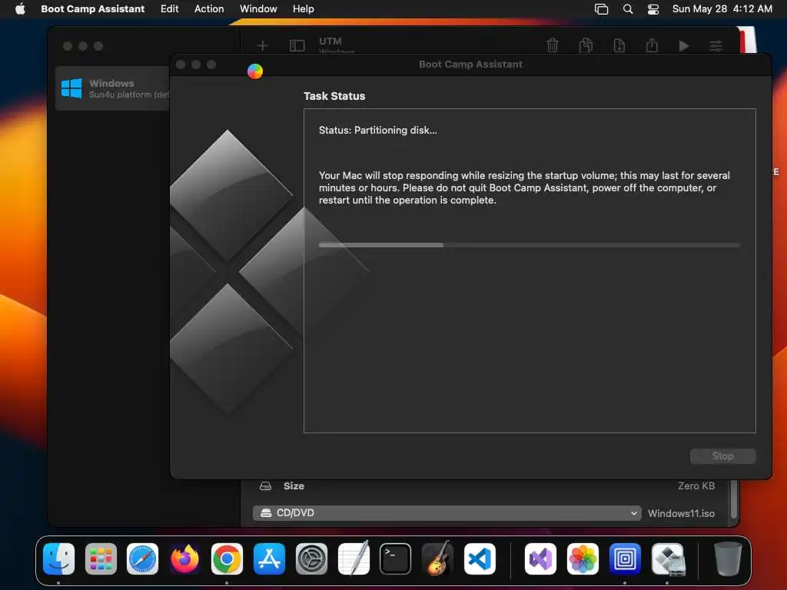This screenshot has width=787, height=590.
Task: Open Terminal from the Dock
Action: (396, 559)
